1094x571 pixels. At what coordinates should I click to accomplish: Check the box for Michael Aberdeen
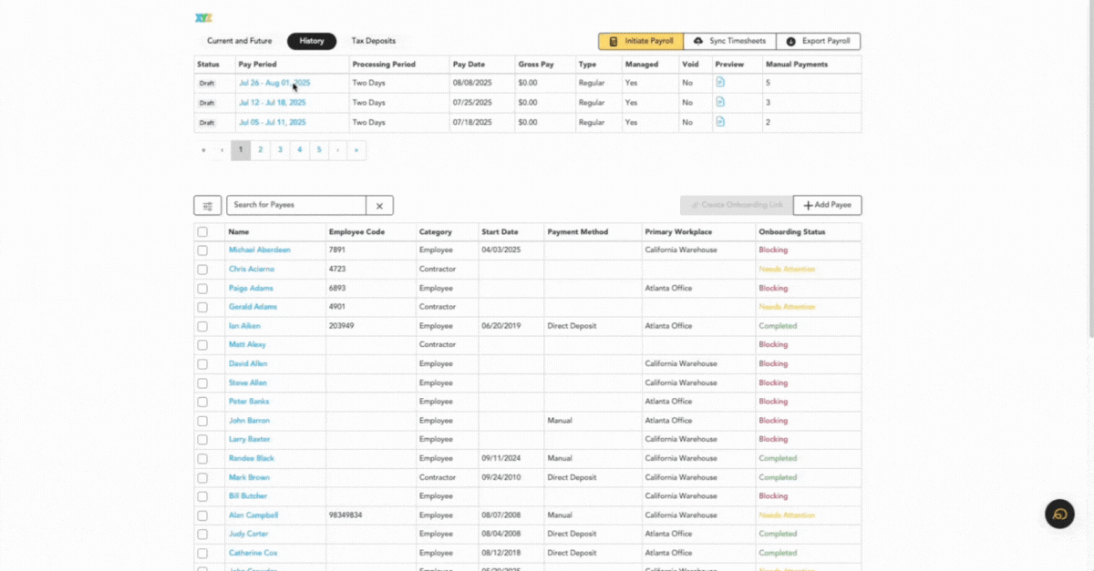[202, 250]
